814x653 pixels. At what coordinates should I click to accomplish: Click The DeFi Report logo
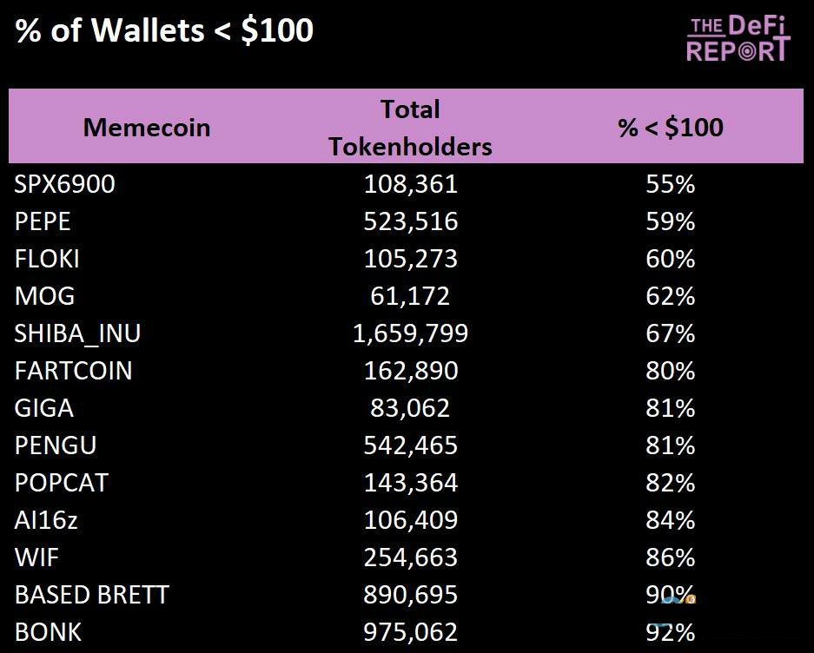pos(738,37)
